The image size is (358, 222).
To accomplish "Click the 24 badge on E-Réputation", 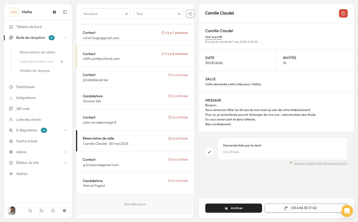I will pos(44,130).
